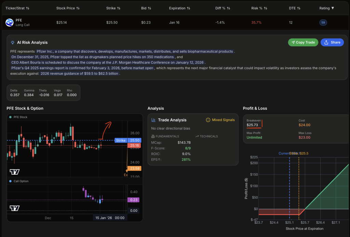This screenshot has width=350, height=237.
Task: Open the Rating column sort dropdown arrow
Action: [x=333, y=8]
